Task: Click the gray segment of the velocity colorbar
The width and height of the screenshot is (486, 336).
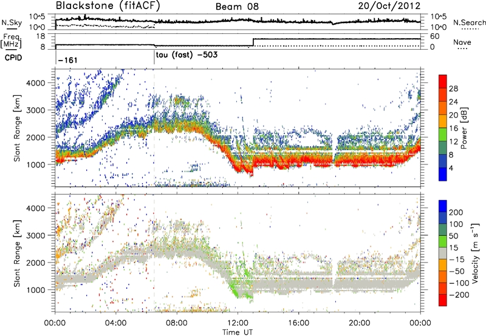Action: pos(443,253)
